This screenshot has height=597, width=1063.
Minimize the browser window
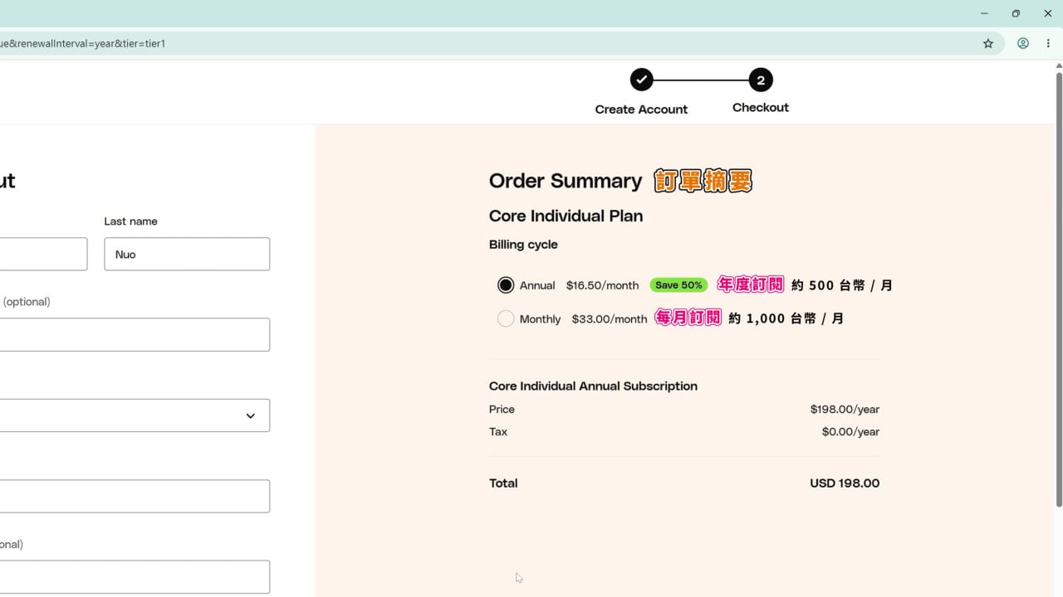[984, 13]
